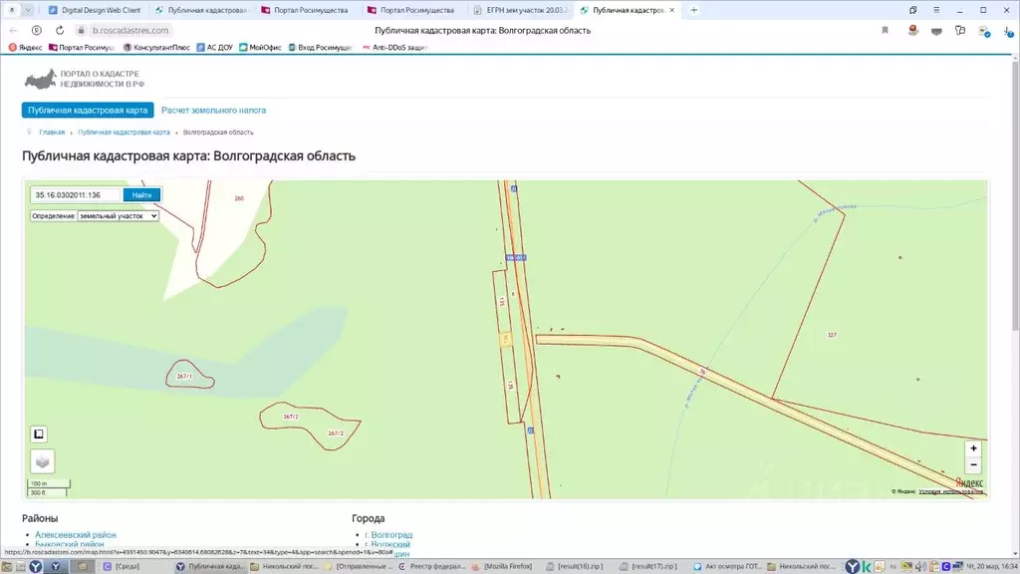Click the cadastral number search field
The width and height of the screenshot is (1020, 574).
(76, 195)
